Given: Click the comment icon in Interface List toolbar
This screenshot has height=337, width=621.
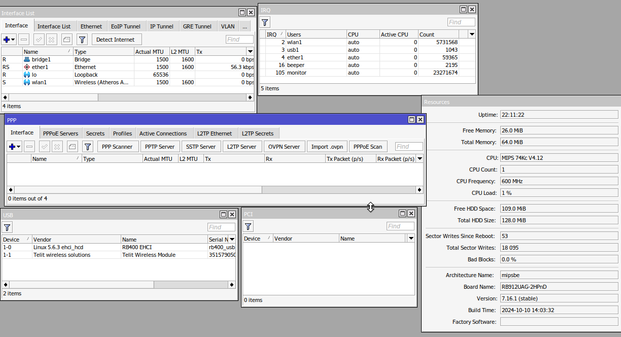Looking at the screenshot, I should 67,40.
